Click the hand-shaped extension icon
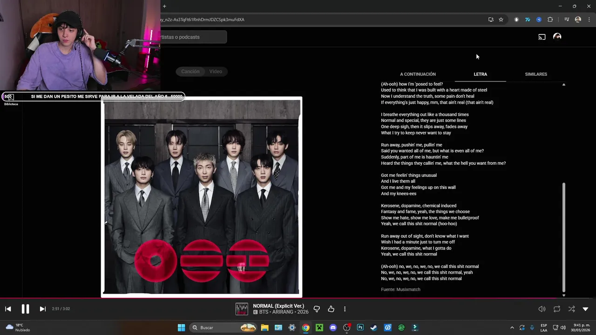 coord(516,20)
